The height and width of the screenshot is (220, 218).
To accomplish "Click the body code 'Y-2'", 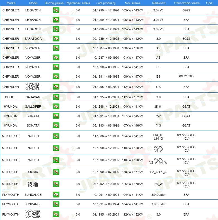I will coord(158,116).
